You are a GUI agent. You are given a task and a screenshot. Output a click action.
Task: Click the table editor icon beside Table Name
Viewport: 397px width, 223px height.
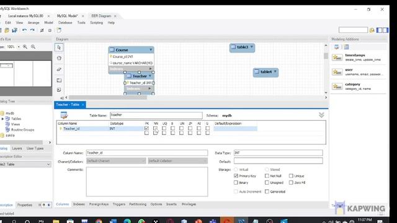(x=64, y=115)
